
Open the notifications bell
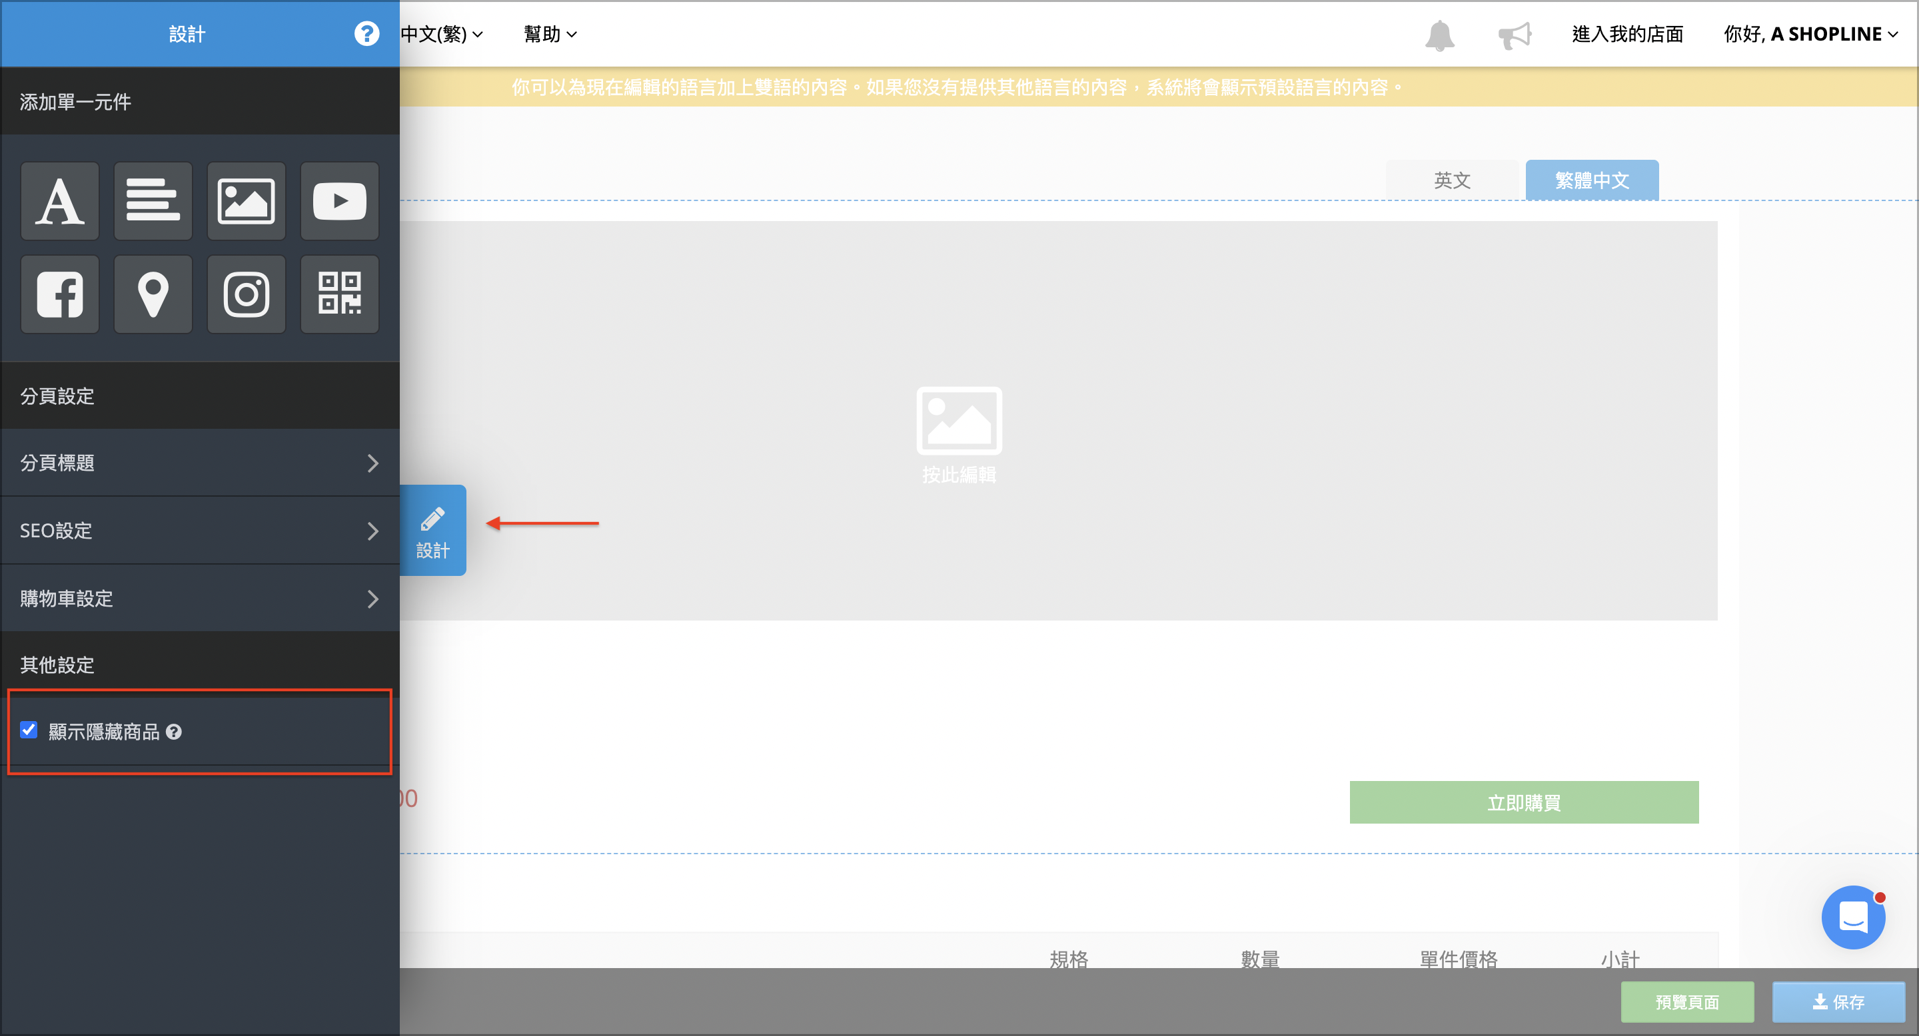point(1439,35)
